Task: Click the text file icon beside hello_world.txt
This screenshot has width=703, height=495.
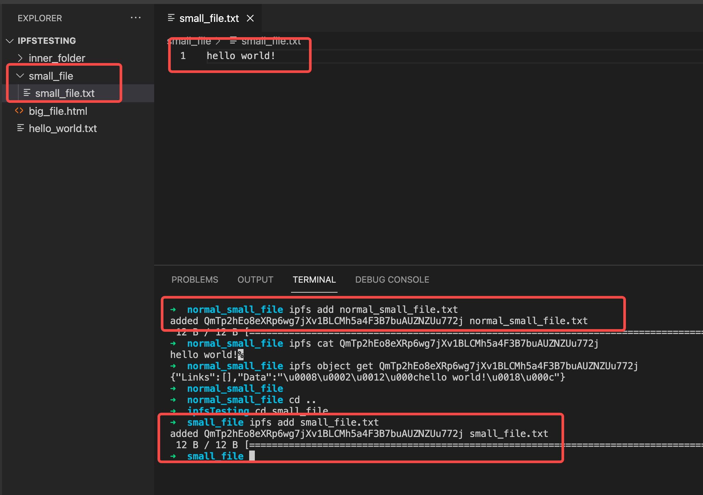Action: click(21, 128)
